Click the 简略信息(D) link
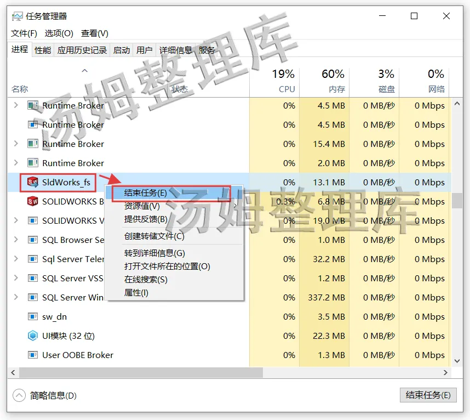Image resolution: width=470 pixels, height=420 pixels. click(x=53, y=395)
